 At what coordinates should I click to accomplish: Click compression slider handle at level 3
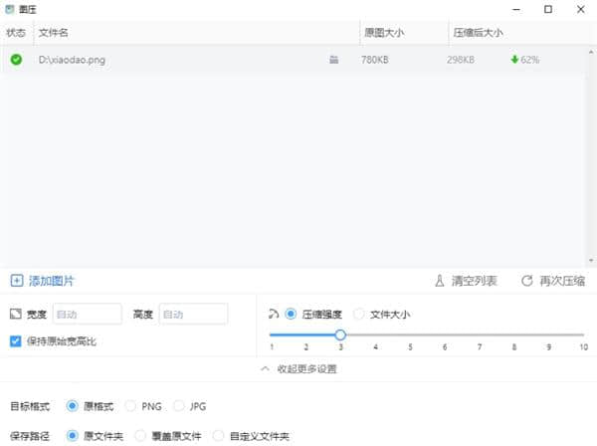click(x=340, y=335)
